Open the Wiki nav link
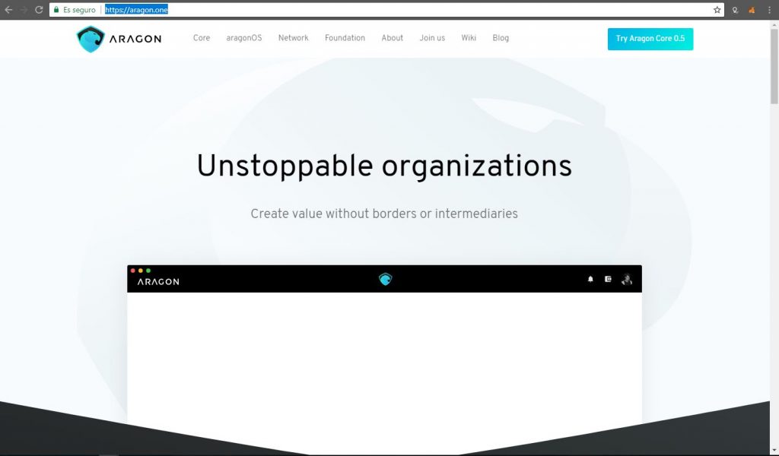The image size is (779, 456). (x=469, y=38)
